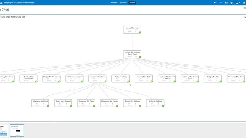The image size is (246, 138).
Task: Open the share and export menu
Action: (226, 3)
